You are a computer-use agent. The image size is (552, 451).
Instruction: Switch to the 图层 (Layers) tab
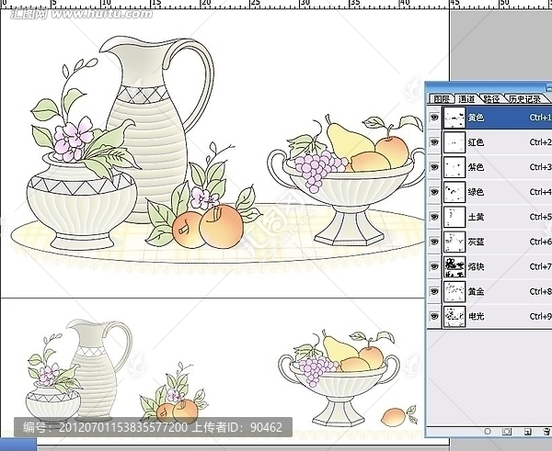tap(442, 99)
